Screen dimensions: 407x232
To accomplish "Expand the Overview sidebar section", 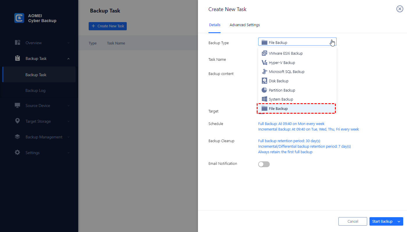I will click(69, 43).
